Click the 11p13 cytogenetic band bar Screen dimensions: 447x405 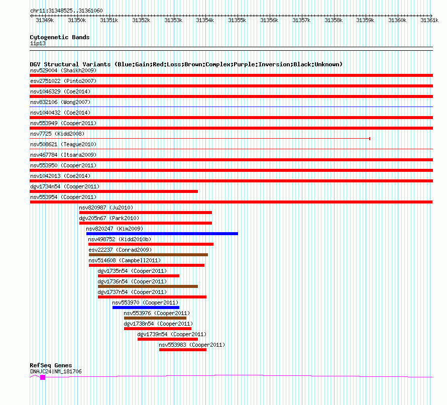[x=231, y=49]
